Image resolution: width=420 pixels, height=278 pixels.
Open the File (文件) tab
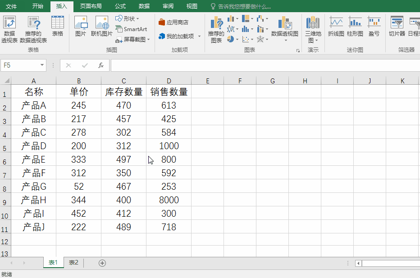pyautogui.click(x=11, y=6)
